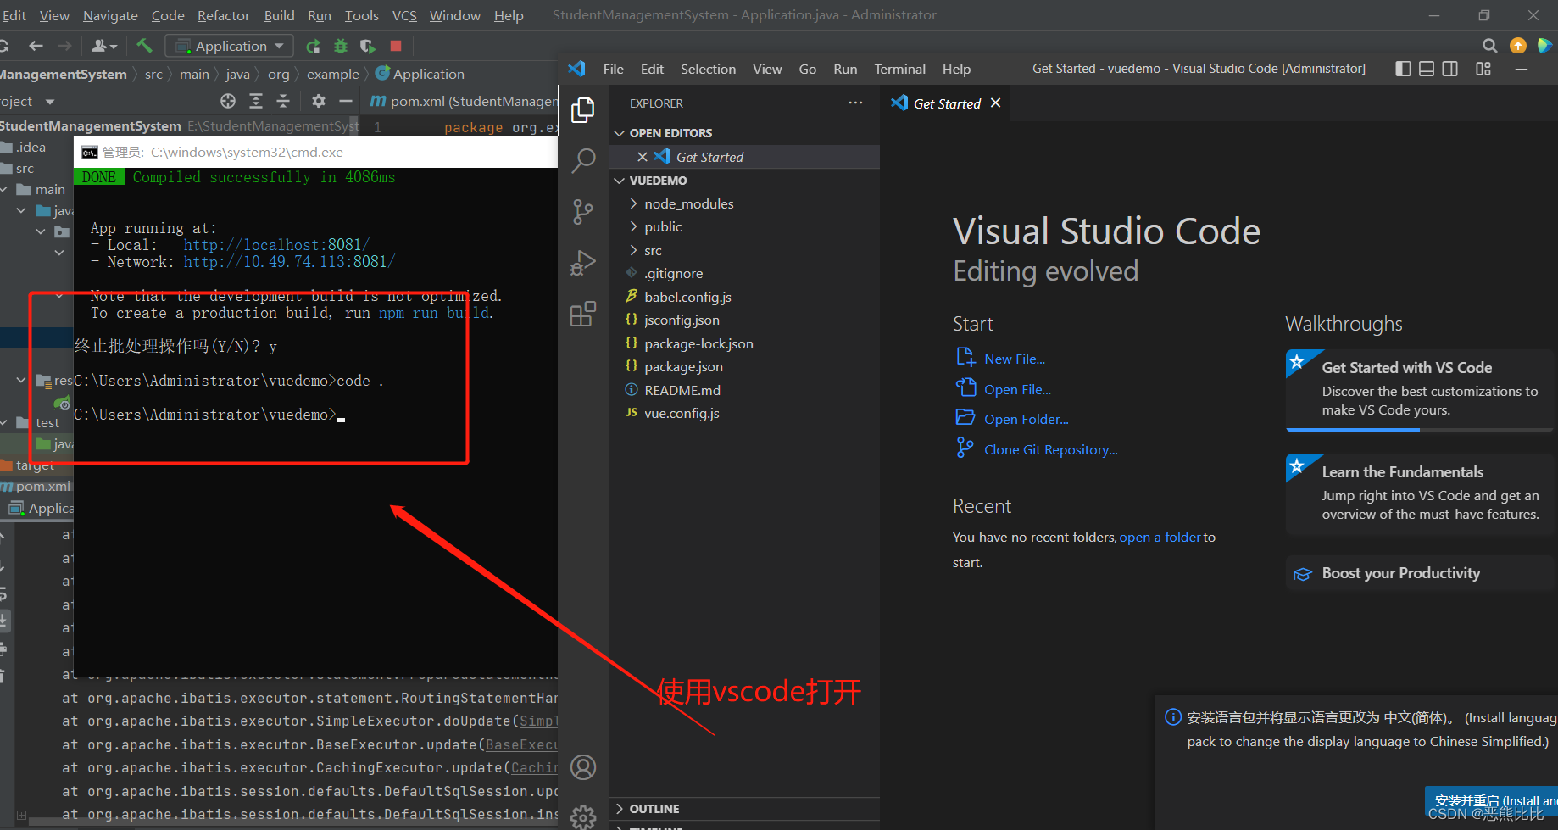This screenshot has width=1558, height=830.
Task: Open IntelliJ Build menu
Action: [279, 15]
